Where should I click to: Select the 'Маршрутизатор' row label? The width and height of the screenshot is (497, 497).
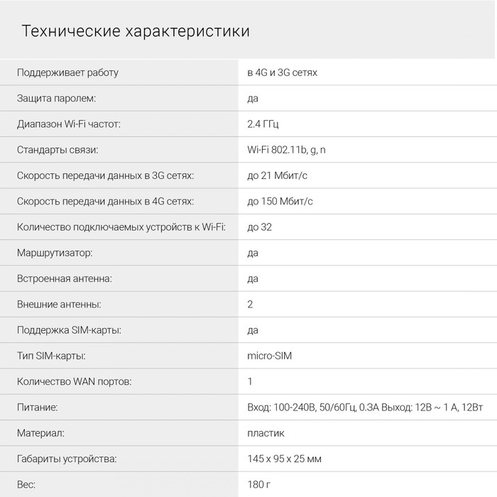click(x=55, y=253)
